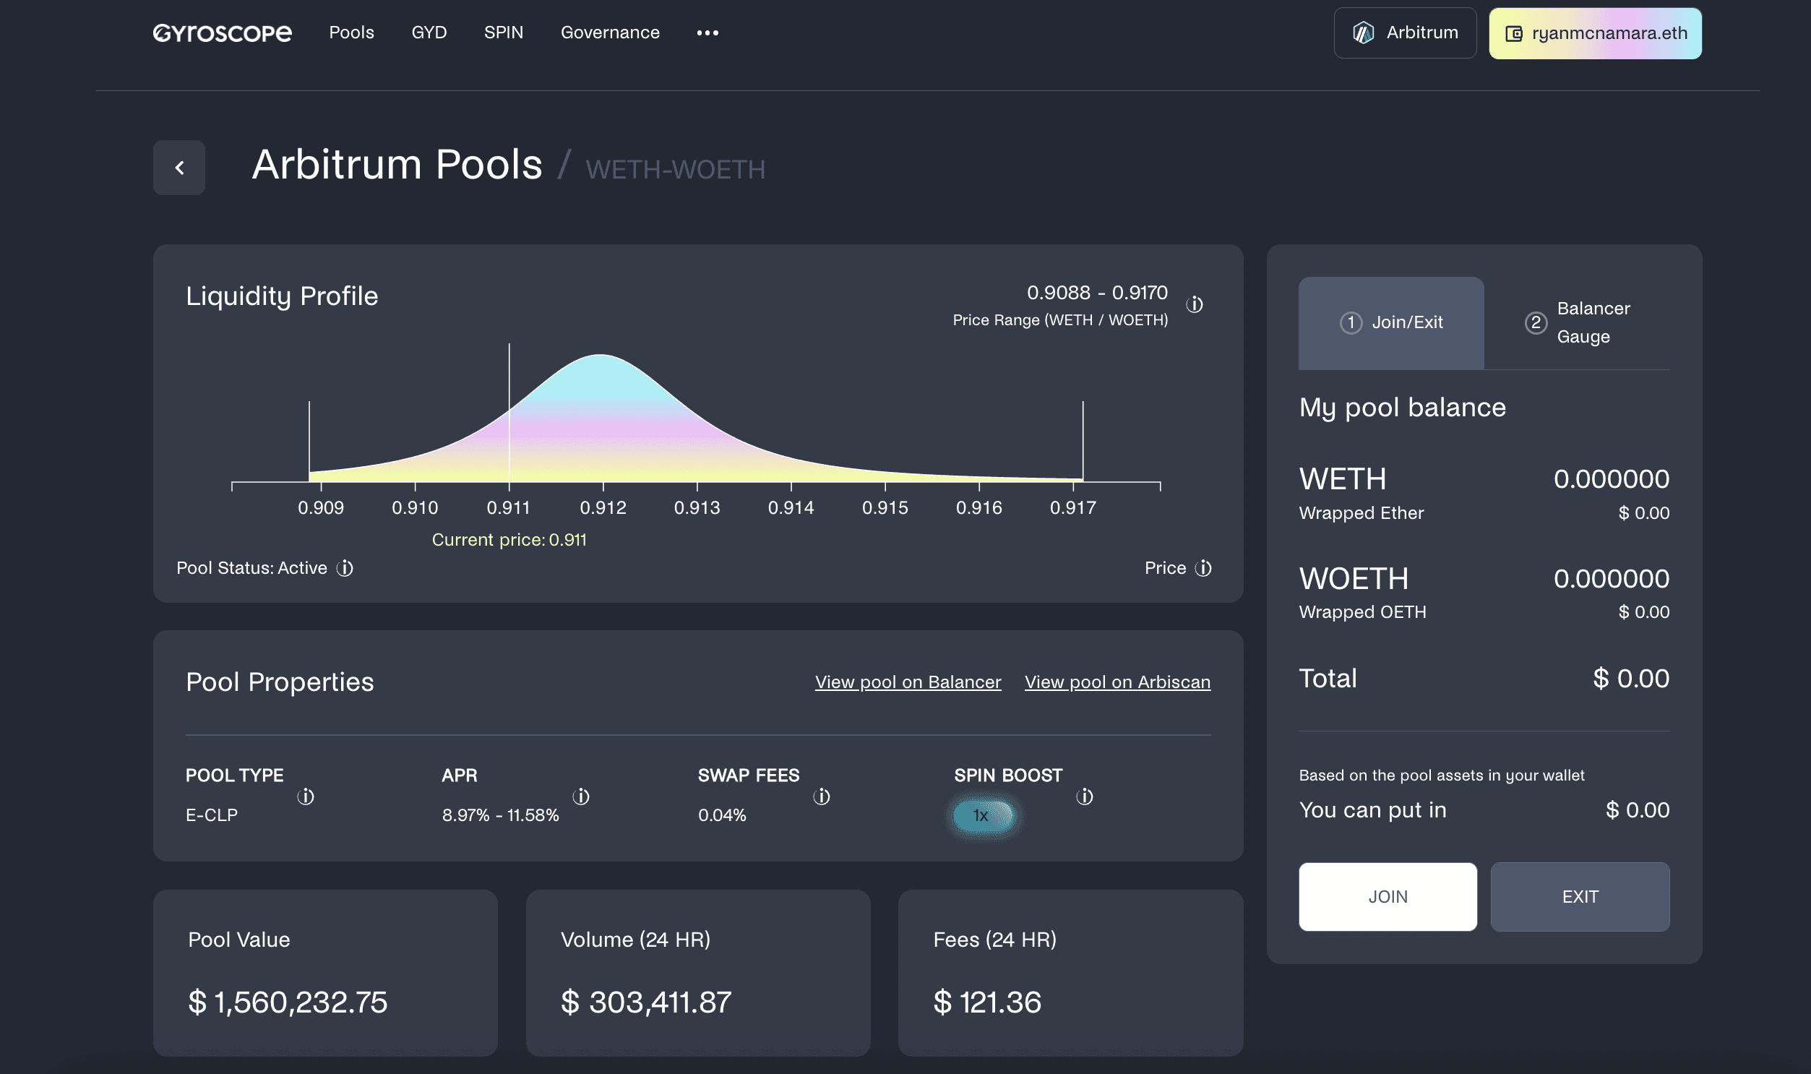Click the Wrapped Ether label
This screenshot has height=1074, width=1811.
point(1361,513)
